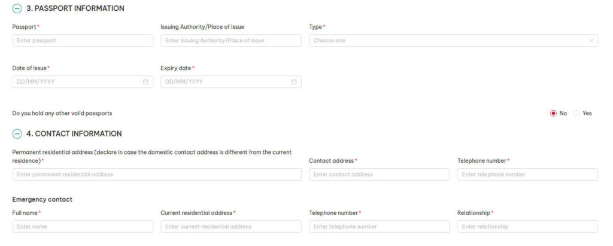The height and width of the screenshot is (246, 613).
Task: Focus the Enter passport number field
Action: coord(83,41)
